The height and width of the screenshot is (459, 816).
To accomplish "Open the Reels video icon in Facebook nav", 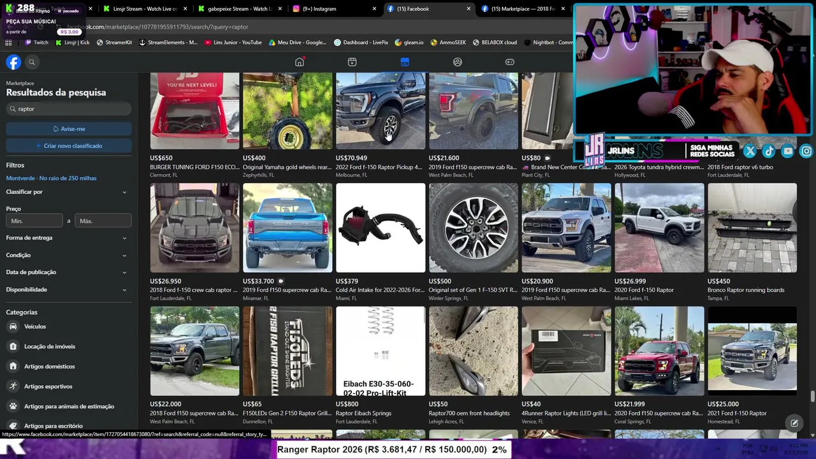I will (352, 62).
